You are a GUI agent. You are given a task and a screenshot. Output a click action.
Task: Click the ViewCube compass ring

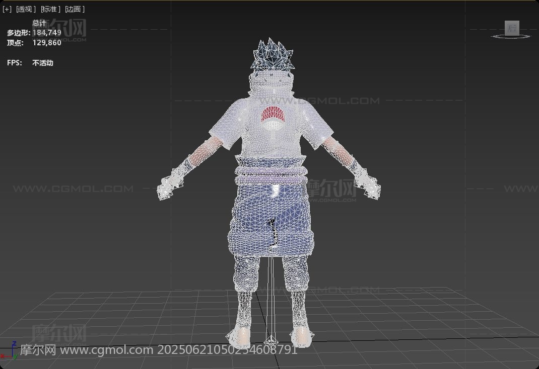point(511,36)
